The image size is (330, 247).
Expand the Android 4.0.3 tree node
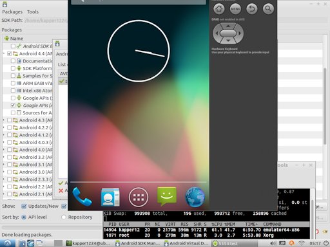(x=4, y=142)
